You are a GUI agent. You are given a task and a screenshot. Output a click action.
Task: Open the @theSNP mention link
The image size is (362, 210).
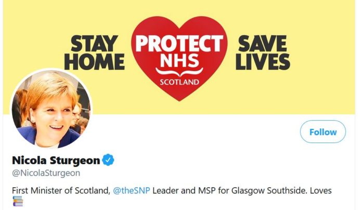click(x=132, y=191)
